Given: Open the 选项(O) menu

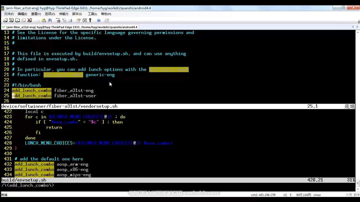Looking at the screenshot, I should [x=50, y=14].
